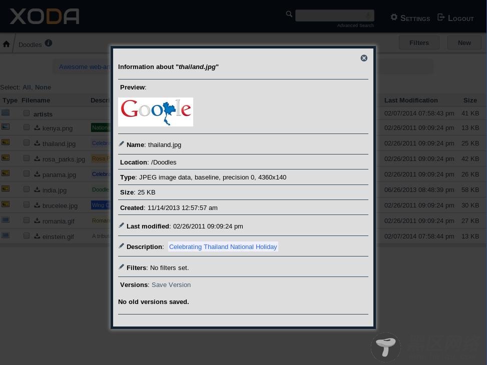The width and height of the screenshot is (487, 365).
Task: Click the XODA logo
Action: tap(45, 16)
